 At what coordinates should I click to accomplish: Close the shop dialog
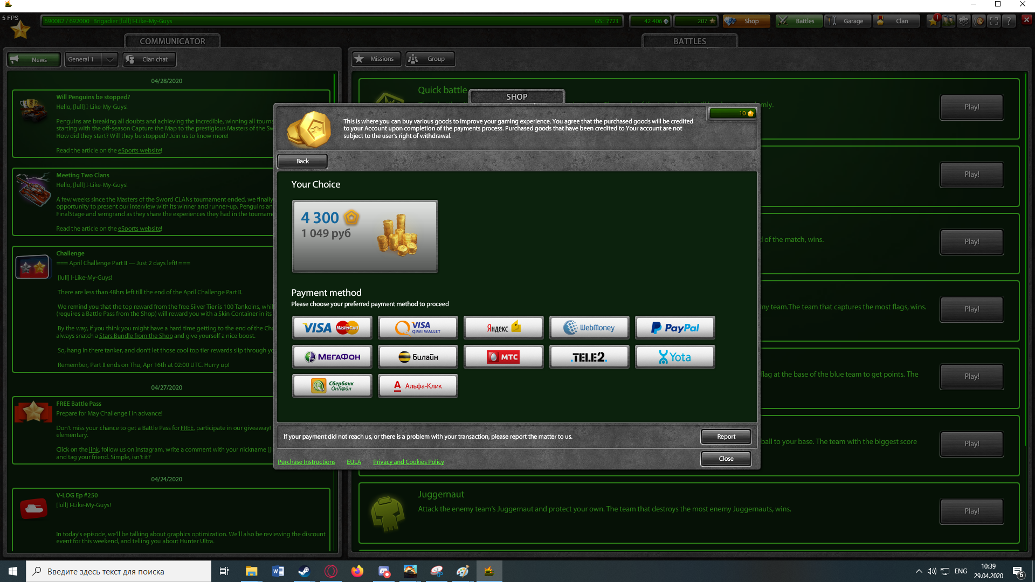coord(726,459)
